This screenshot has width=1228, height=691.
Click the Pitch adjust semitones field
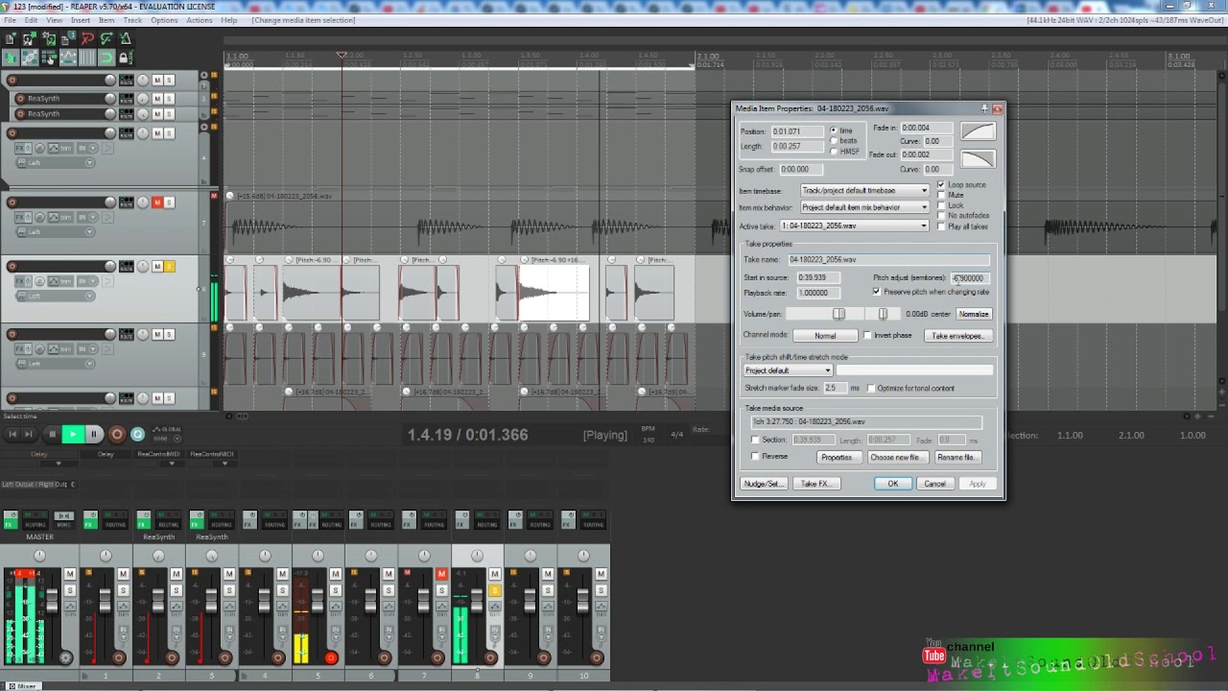(970, 278)
